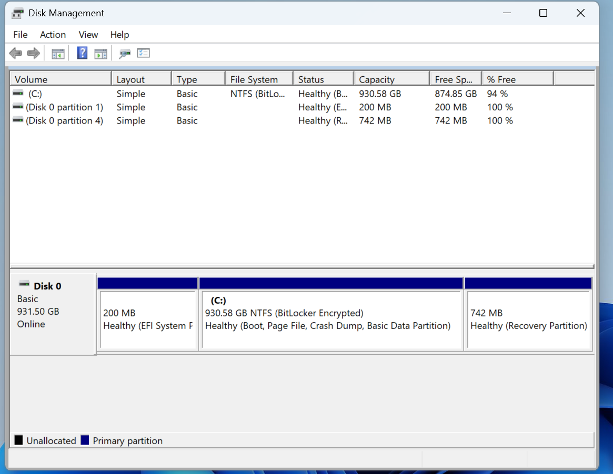This screenshot has width=613, height=474.
Task: Toggle the Show/Hide Action Pane icon
Action: [x=101, y=53]
